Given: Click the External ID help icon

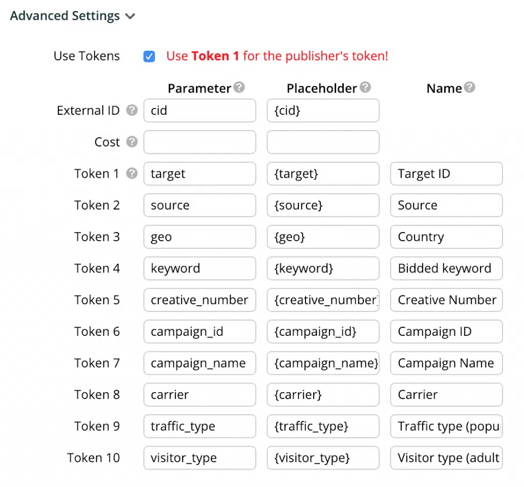Looking at the screenshot, I should point(132,110).
